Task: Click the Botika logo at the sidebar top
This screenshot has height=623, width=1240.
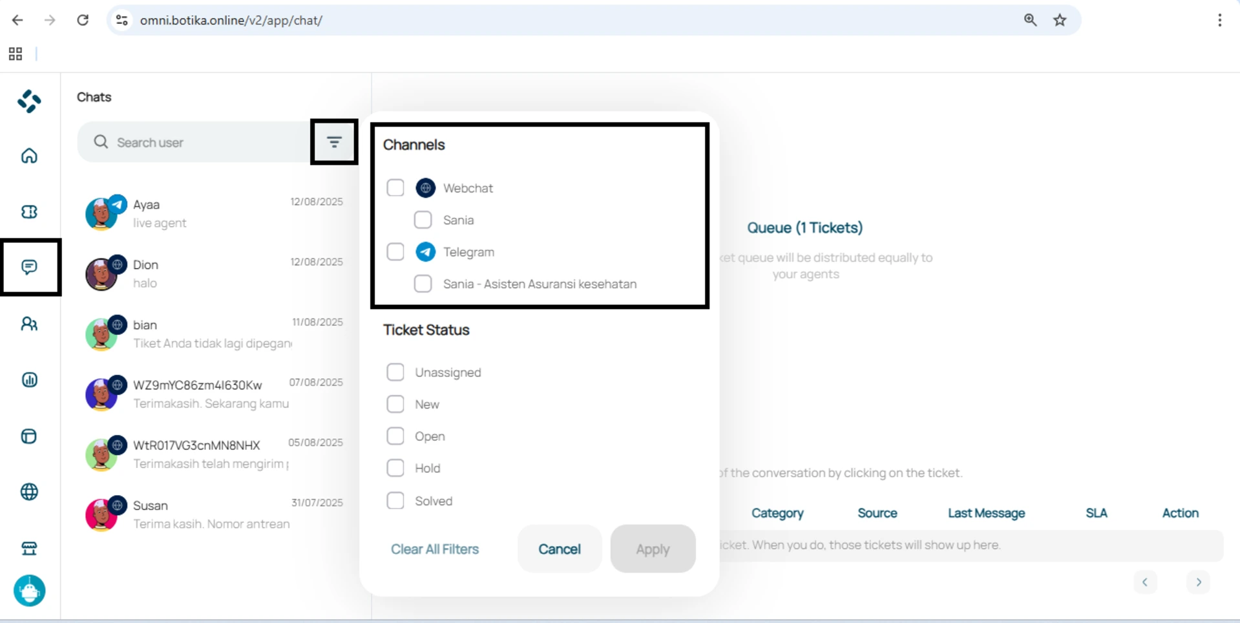Action: click(x=29, y=101)
